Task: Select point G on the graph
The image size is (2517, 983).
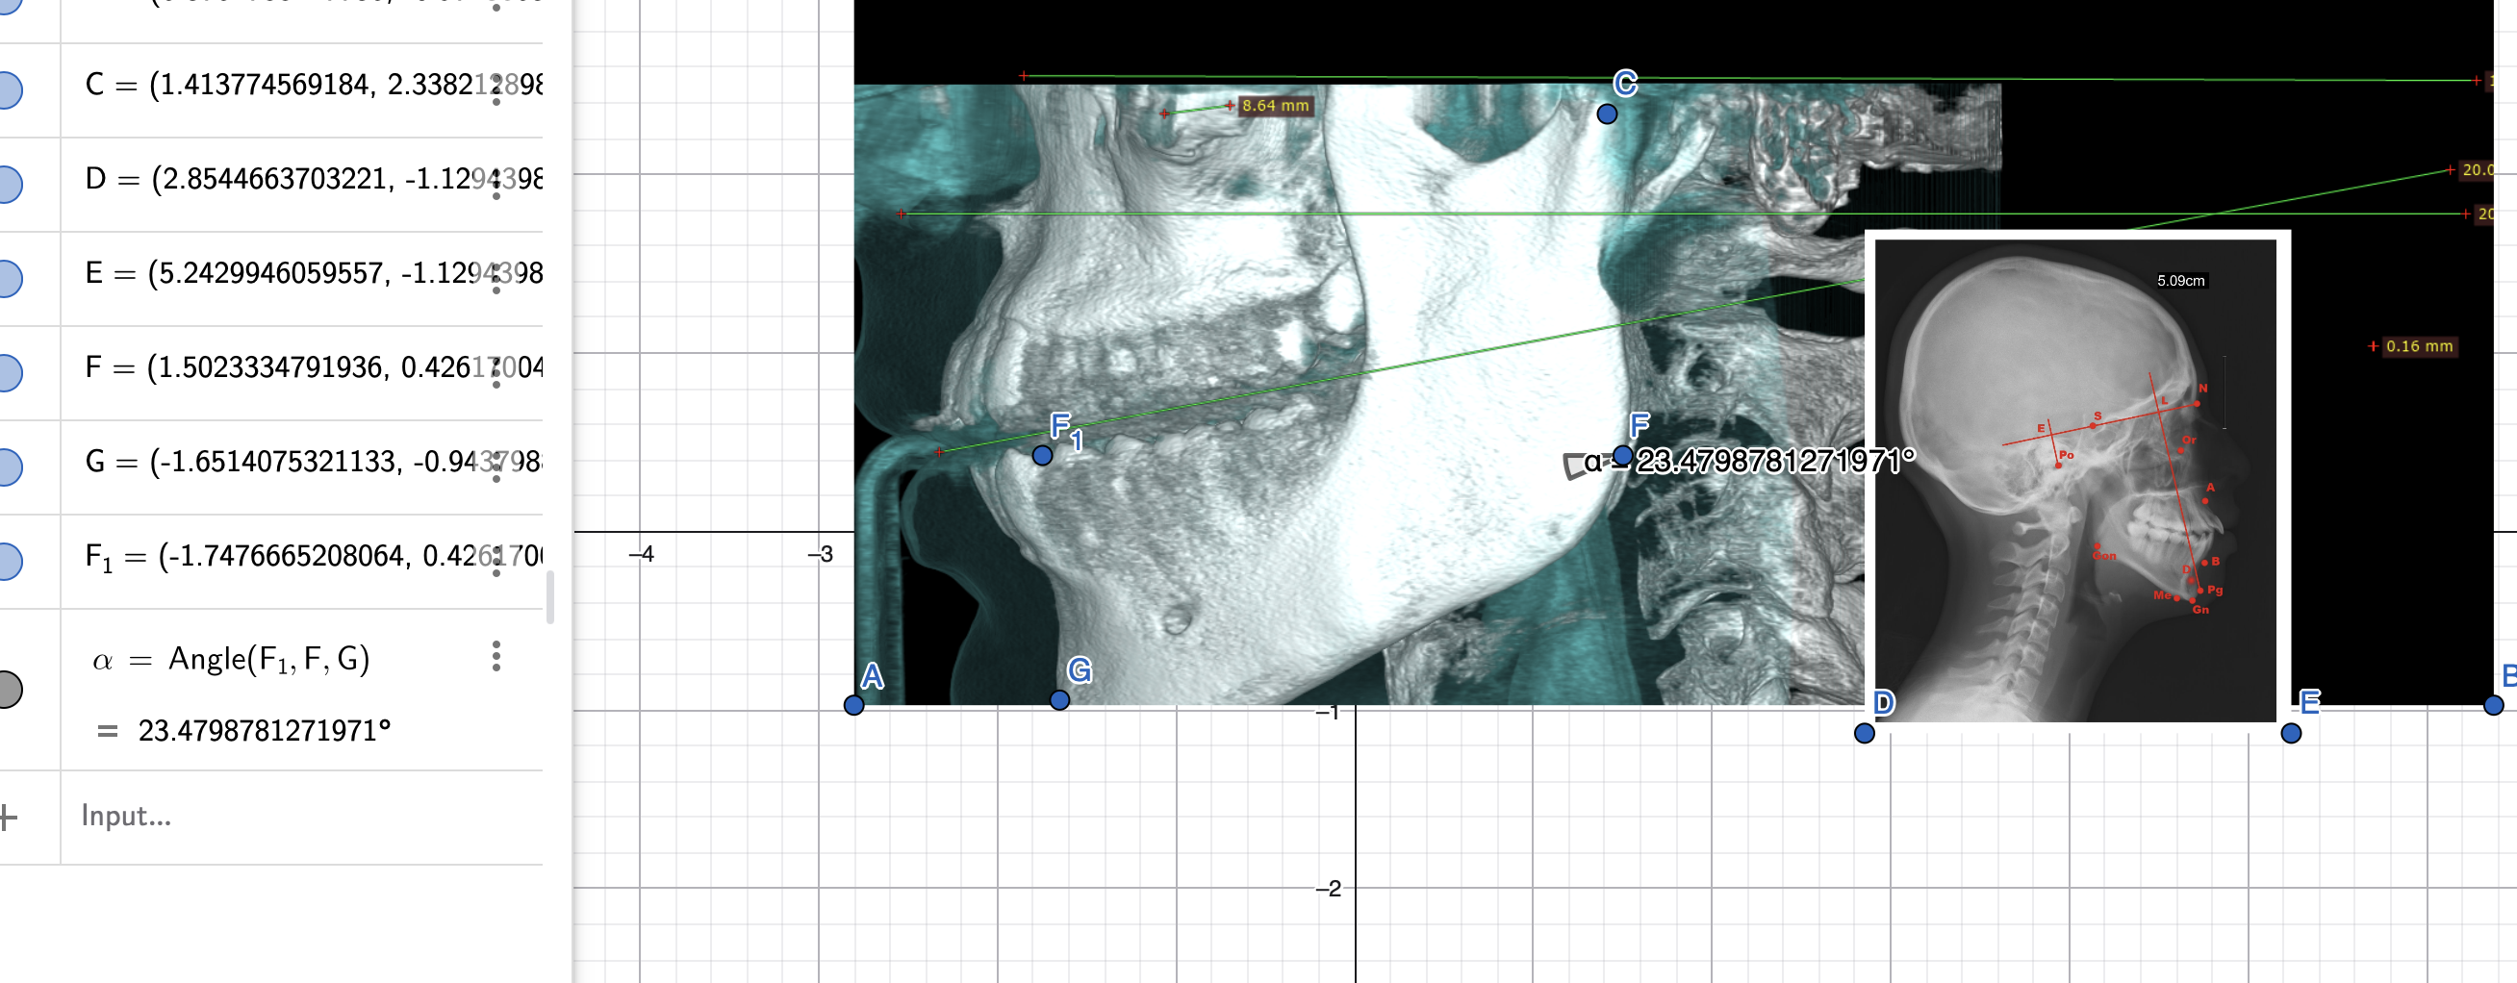Action: tap(1059, 699)
